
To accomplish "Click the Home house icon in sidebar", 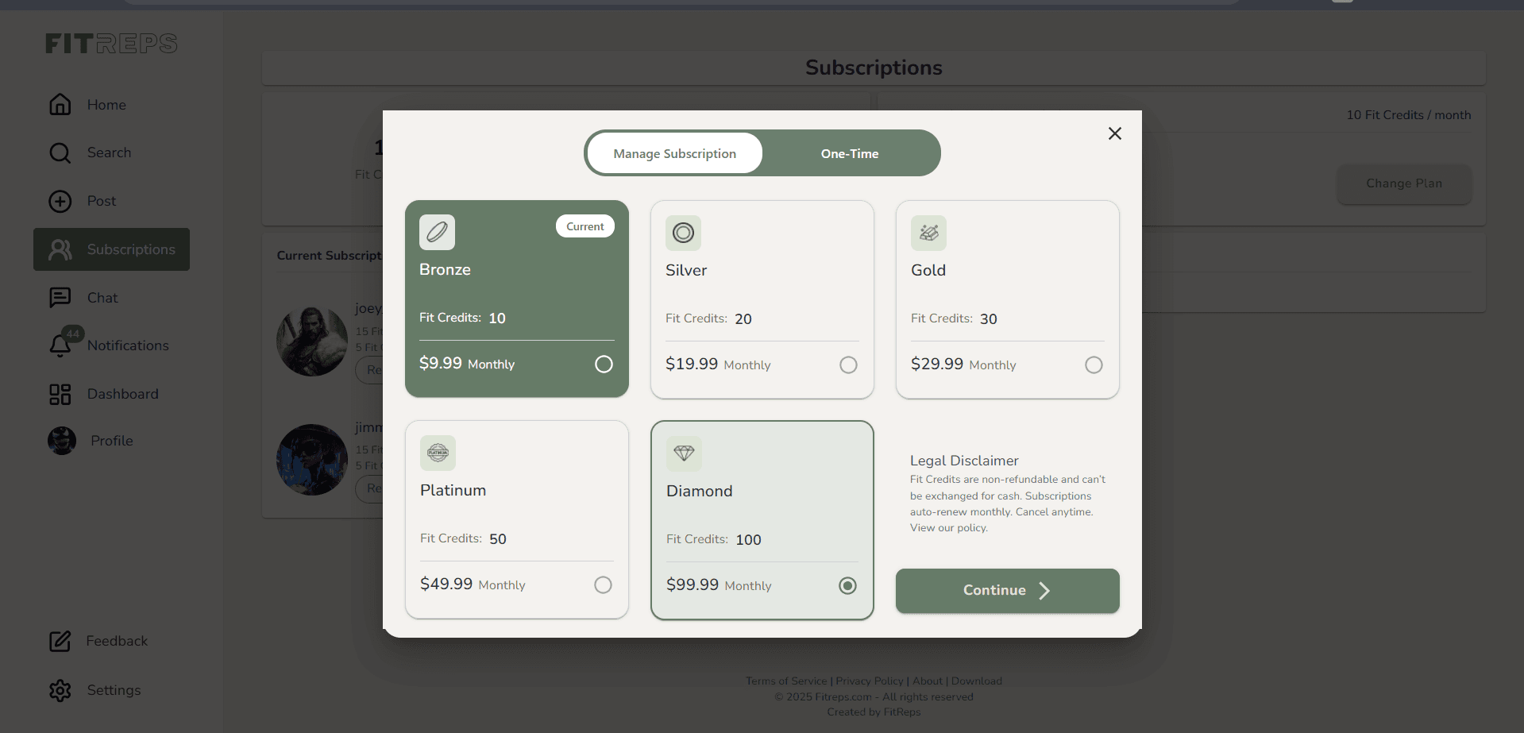I will coord(60,105).
